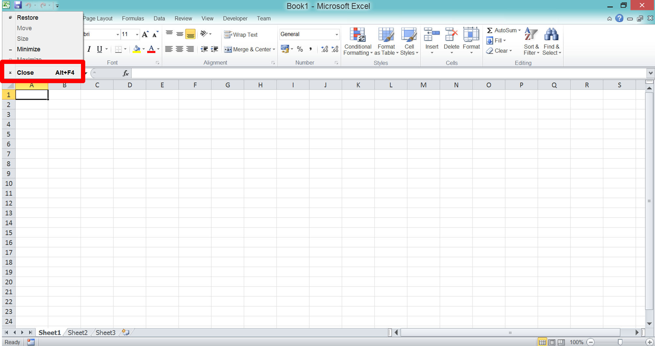The image size is (655, 346).
Task: Click Decrease Decimal icon
Action: [x=335, y=49]
